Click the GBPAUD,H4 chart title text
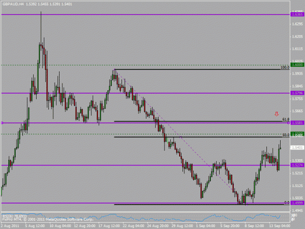The width and height of the screenshot is (305, 229). click(13, 4)
